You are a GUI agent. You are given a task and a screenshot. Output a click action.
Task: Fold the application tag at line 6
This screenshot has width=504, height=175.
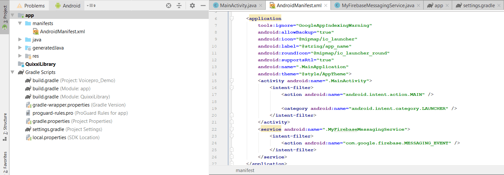pos(232,19)
